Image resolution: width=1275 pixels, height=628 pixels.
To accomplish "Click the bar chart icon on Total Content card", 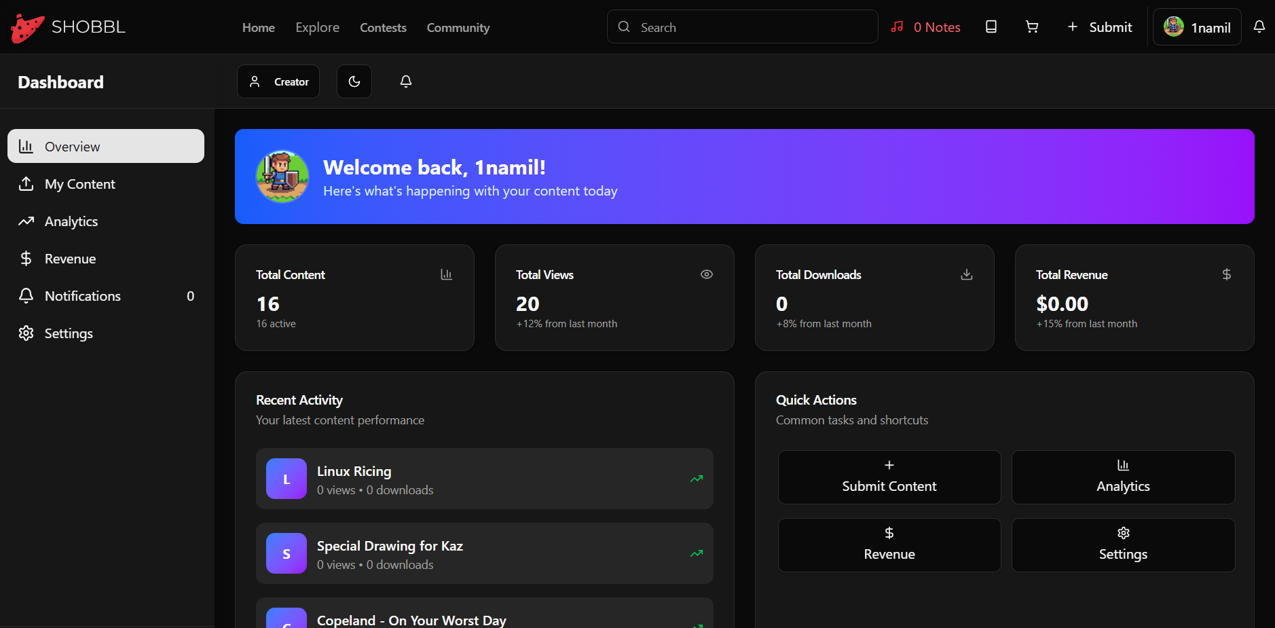I will 446,274.
